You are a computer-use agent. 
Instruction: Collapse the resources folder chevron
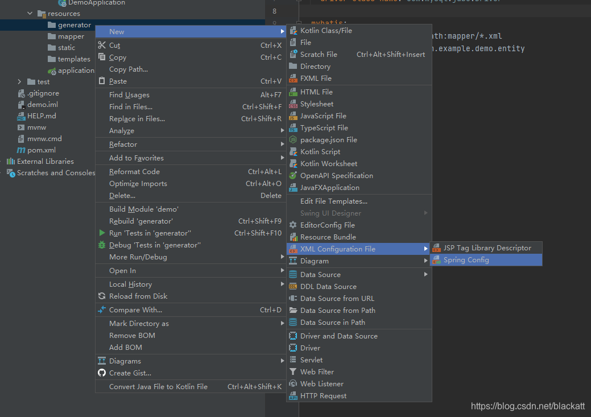(30, 14)
